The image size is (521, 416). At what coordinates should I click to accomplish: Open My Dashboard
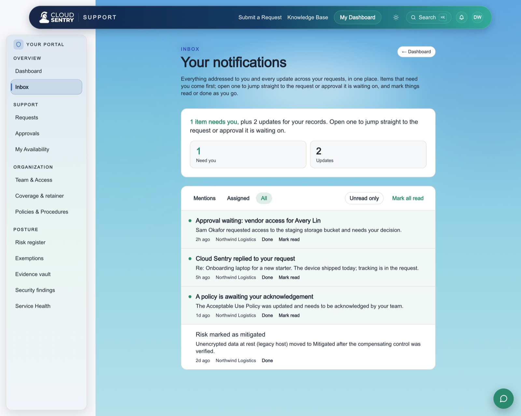point(358,17)
